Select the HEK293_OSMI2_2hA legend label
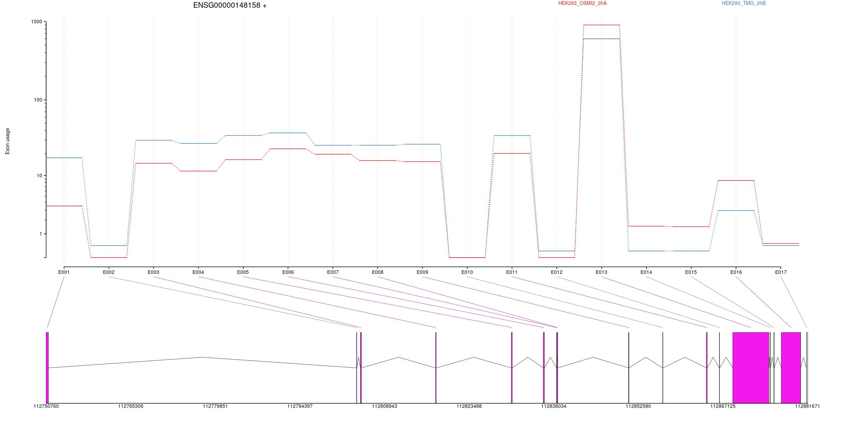The image size is (846, 423). (x=582, y=3)
